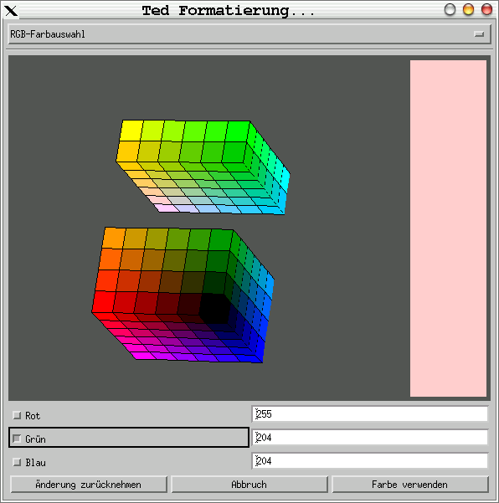The height and width of the screenshot is (503, 499).
Task: Pick the bright green cell on upper cube
Action: [x=238, y=131]
